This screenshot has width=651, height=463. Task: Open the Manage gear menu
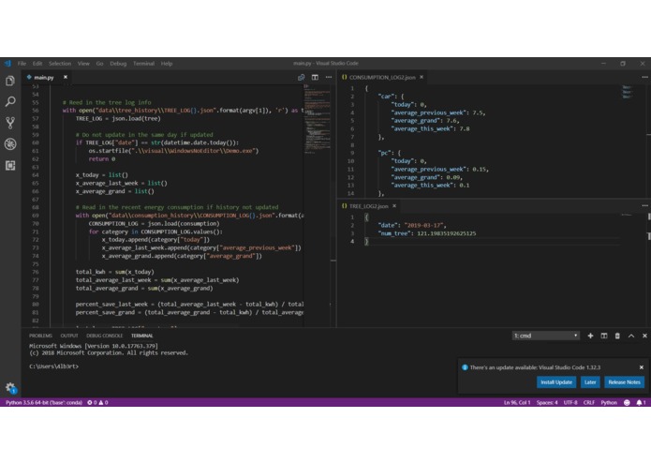[x=10, y=388]
